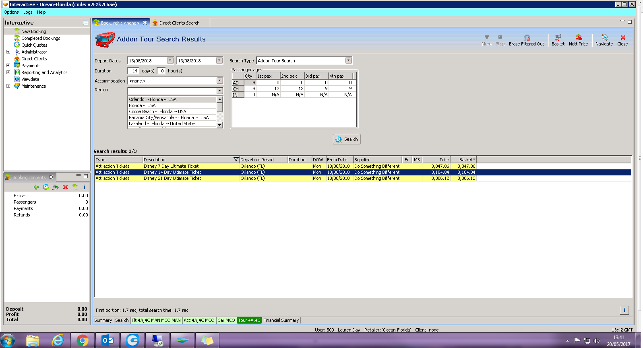This screenshot has width=643, height=348.
Task: Click the green plus icon in Booking contents
Action: tap(36, 187)
